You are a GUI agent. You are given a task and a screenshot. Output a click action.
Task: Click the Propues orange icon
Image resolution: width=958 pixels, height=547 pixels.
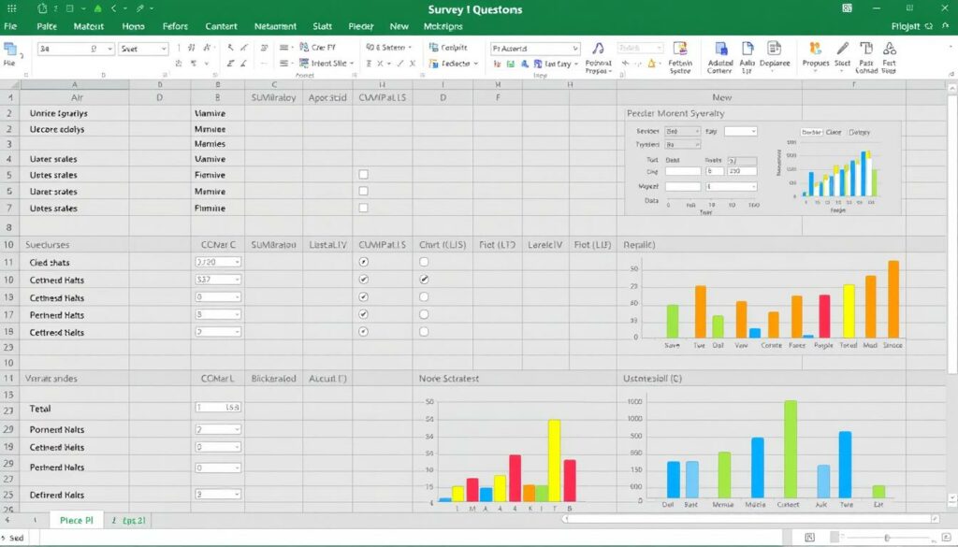coord(815,49)
